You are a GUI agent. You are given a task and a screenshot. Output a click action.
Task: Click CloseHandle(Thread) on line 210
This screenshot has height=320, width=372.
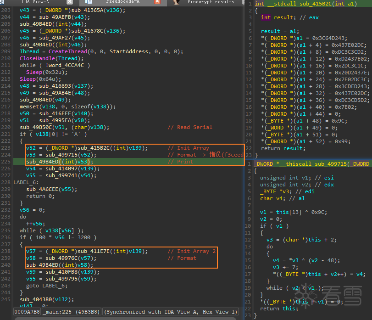(51, 58)
